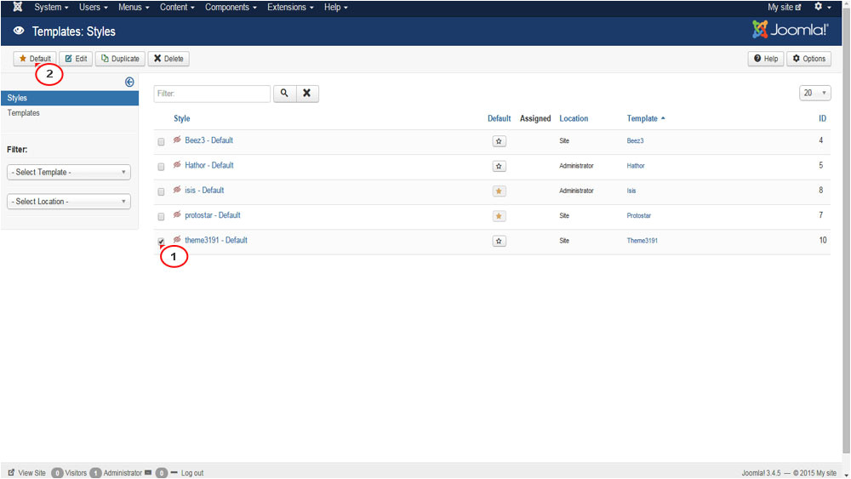Open the Menus menu

pos(134,7)
